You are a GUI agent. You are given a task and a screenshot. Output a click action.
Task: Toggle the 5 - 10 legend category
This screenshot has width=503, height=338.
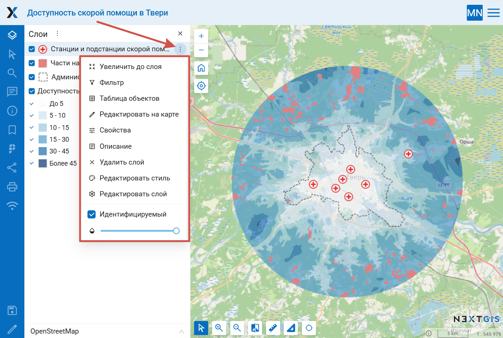click(32, 115)
